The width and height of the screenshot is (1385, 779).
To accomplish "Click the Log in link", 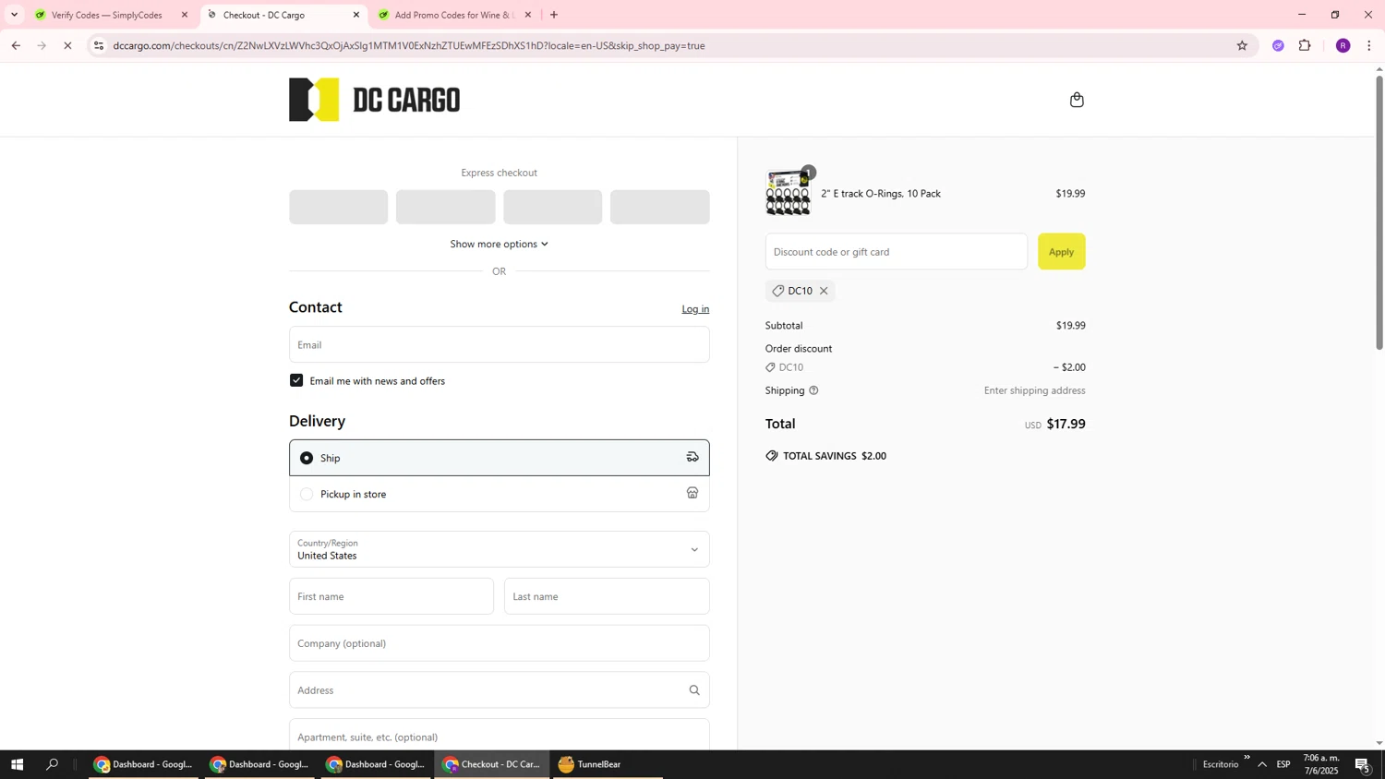I will [695, 309].
